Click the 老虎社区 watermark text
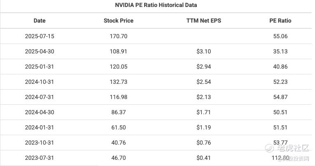This screenshot has height=166, width=315. pyautogui.click(x=293, y=148)
